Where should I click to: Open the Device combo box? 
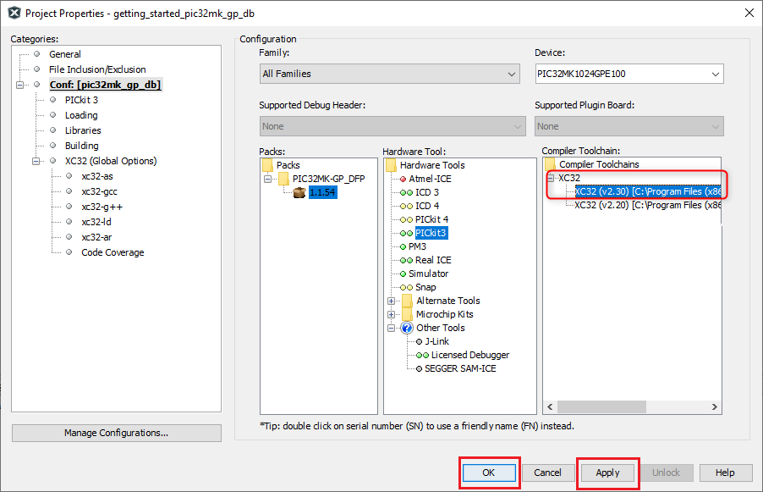point(629,74)
